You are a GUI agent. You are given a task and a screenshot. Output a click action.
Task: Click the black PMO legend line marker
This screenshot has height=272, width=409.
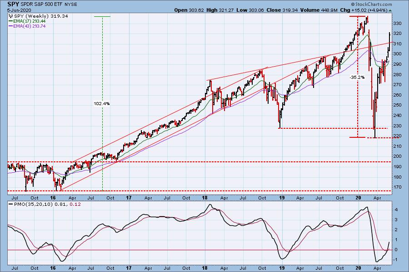11,204
